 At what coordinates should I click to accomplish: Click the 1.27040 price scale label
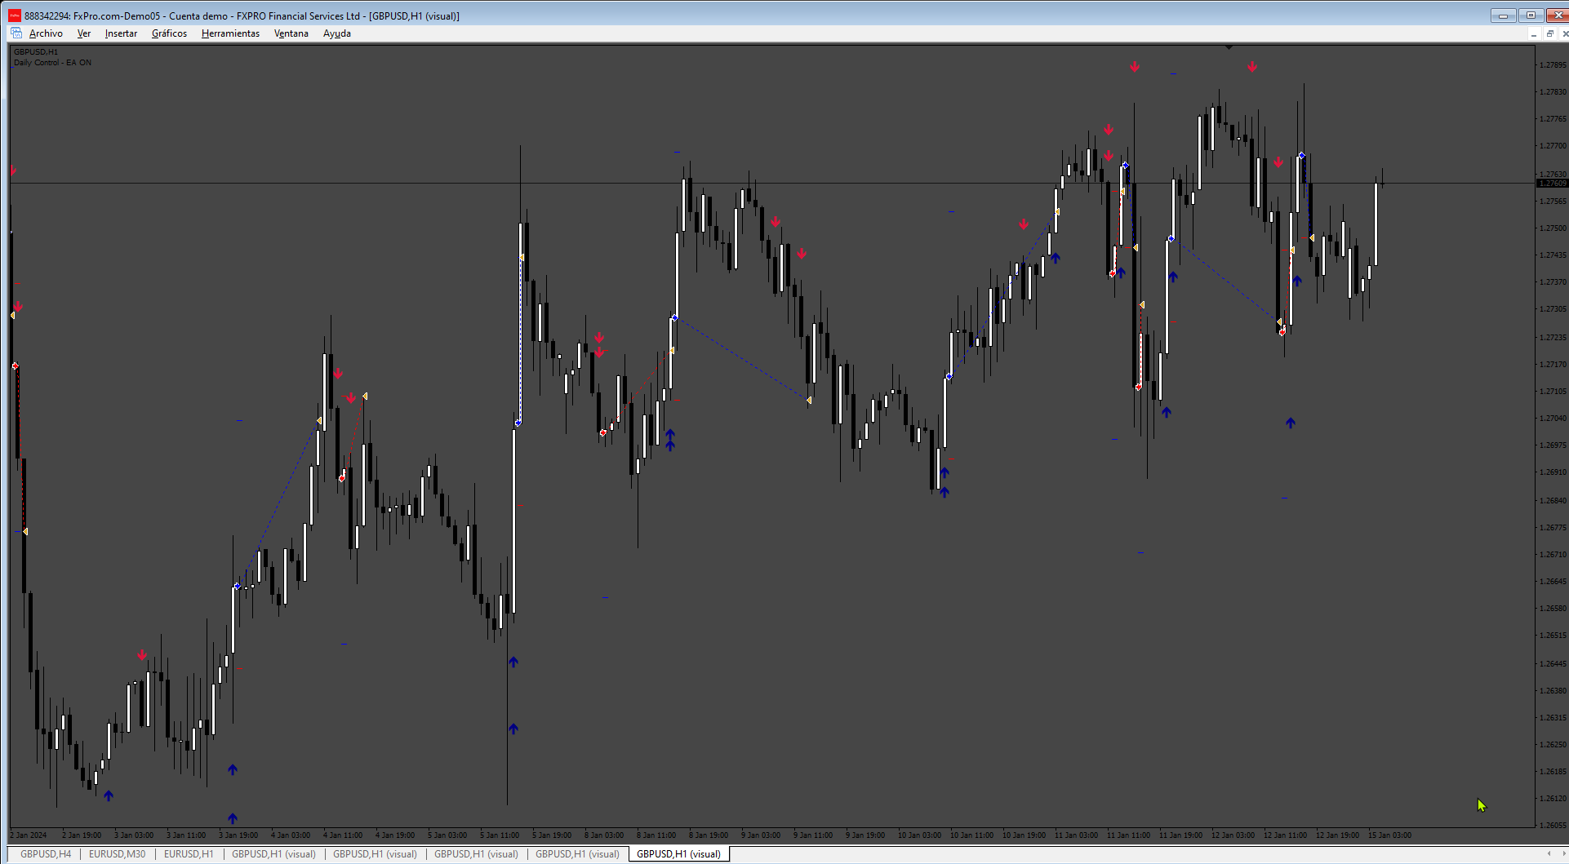(x=1553, y=419)
